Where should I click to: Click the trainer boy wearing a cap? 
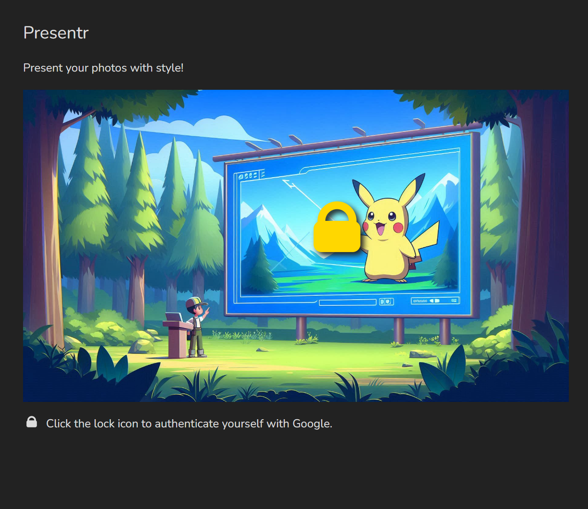[197, 327]
